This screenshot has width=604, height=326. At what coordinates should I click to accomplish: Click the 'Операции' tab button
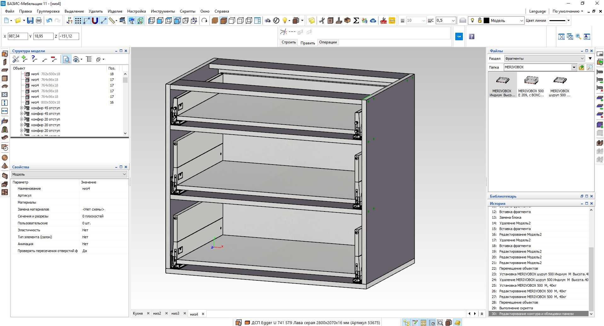[328, 42]
